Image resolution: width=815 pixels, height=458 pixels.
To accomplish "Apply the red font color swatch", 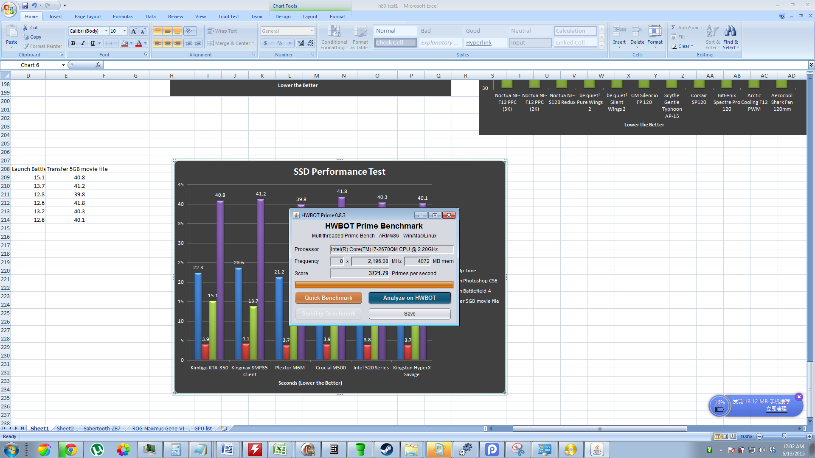I will point(138,43).
